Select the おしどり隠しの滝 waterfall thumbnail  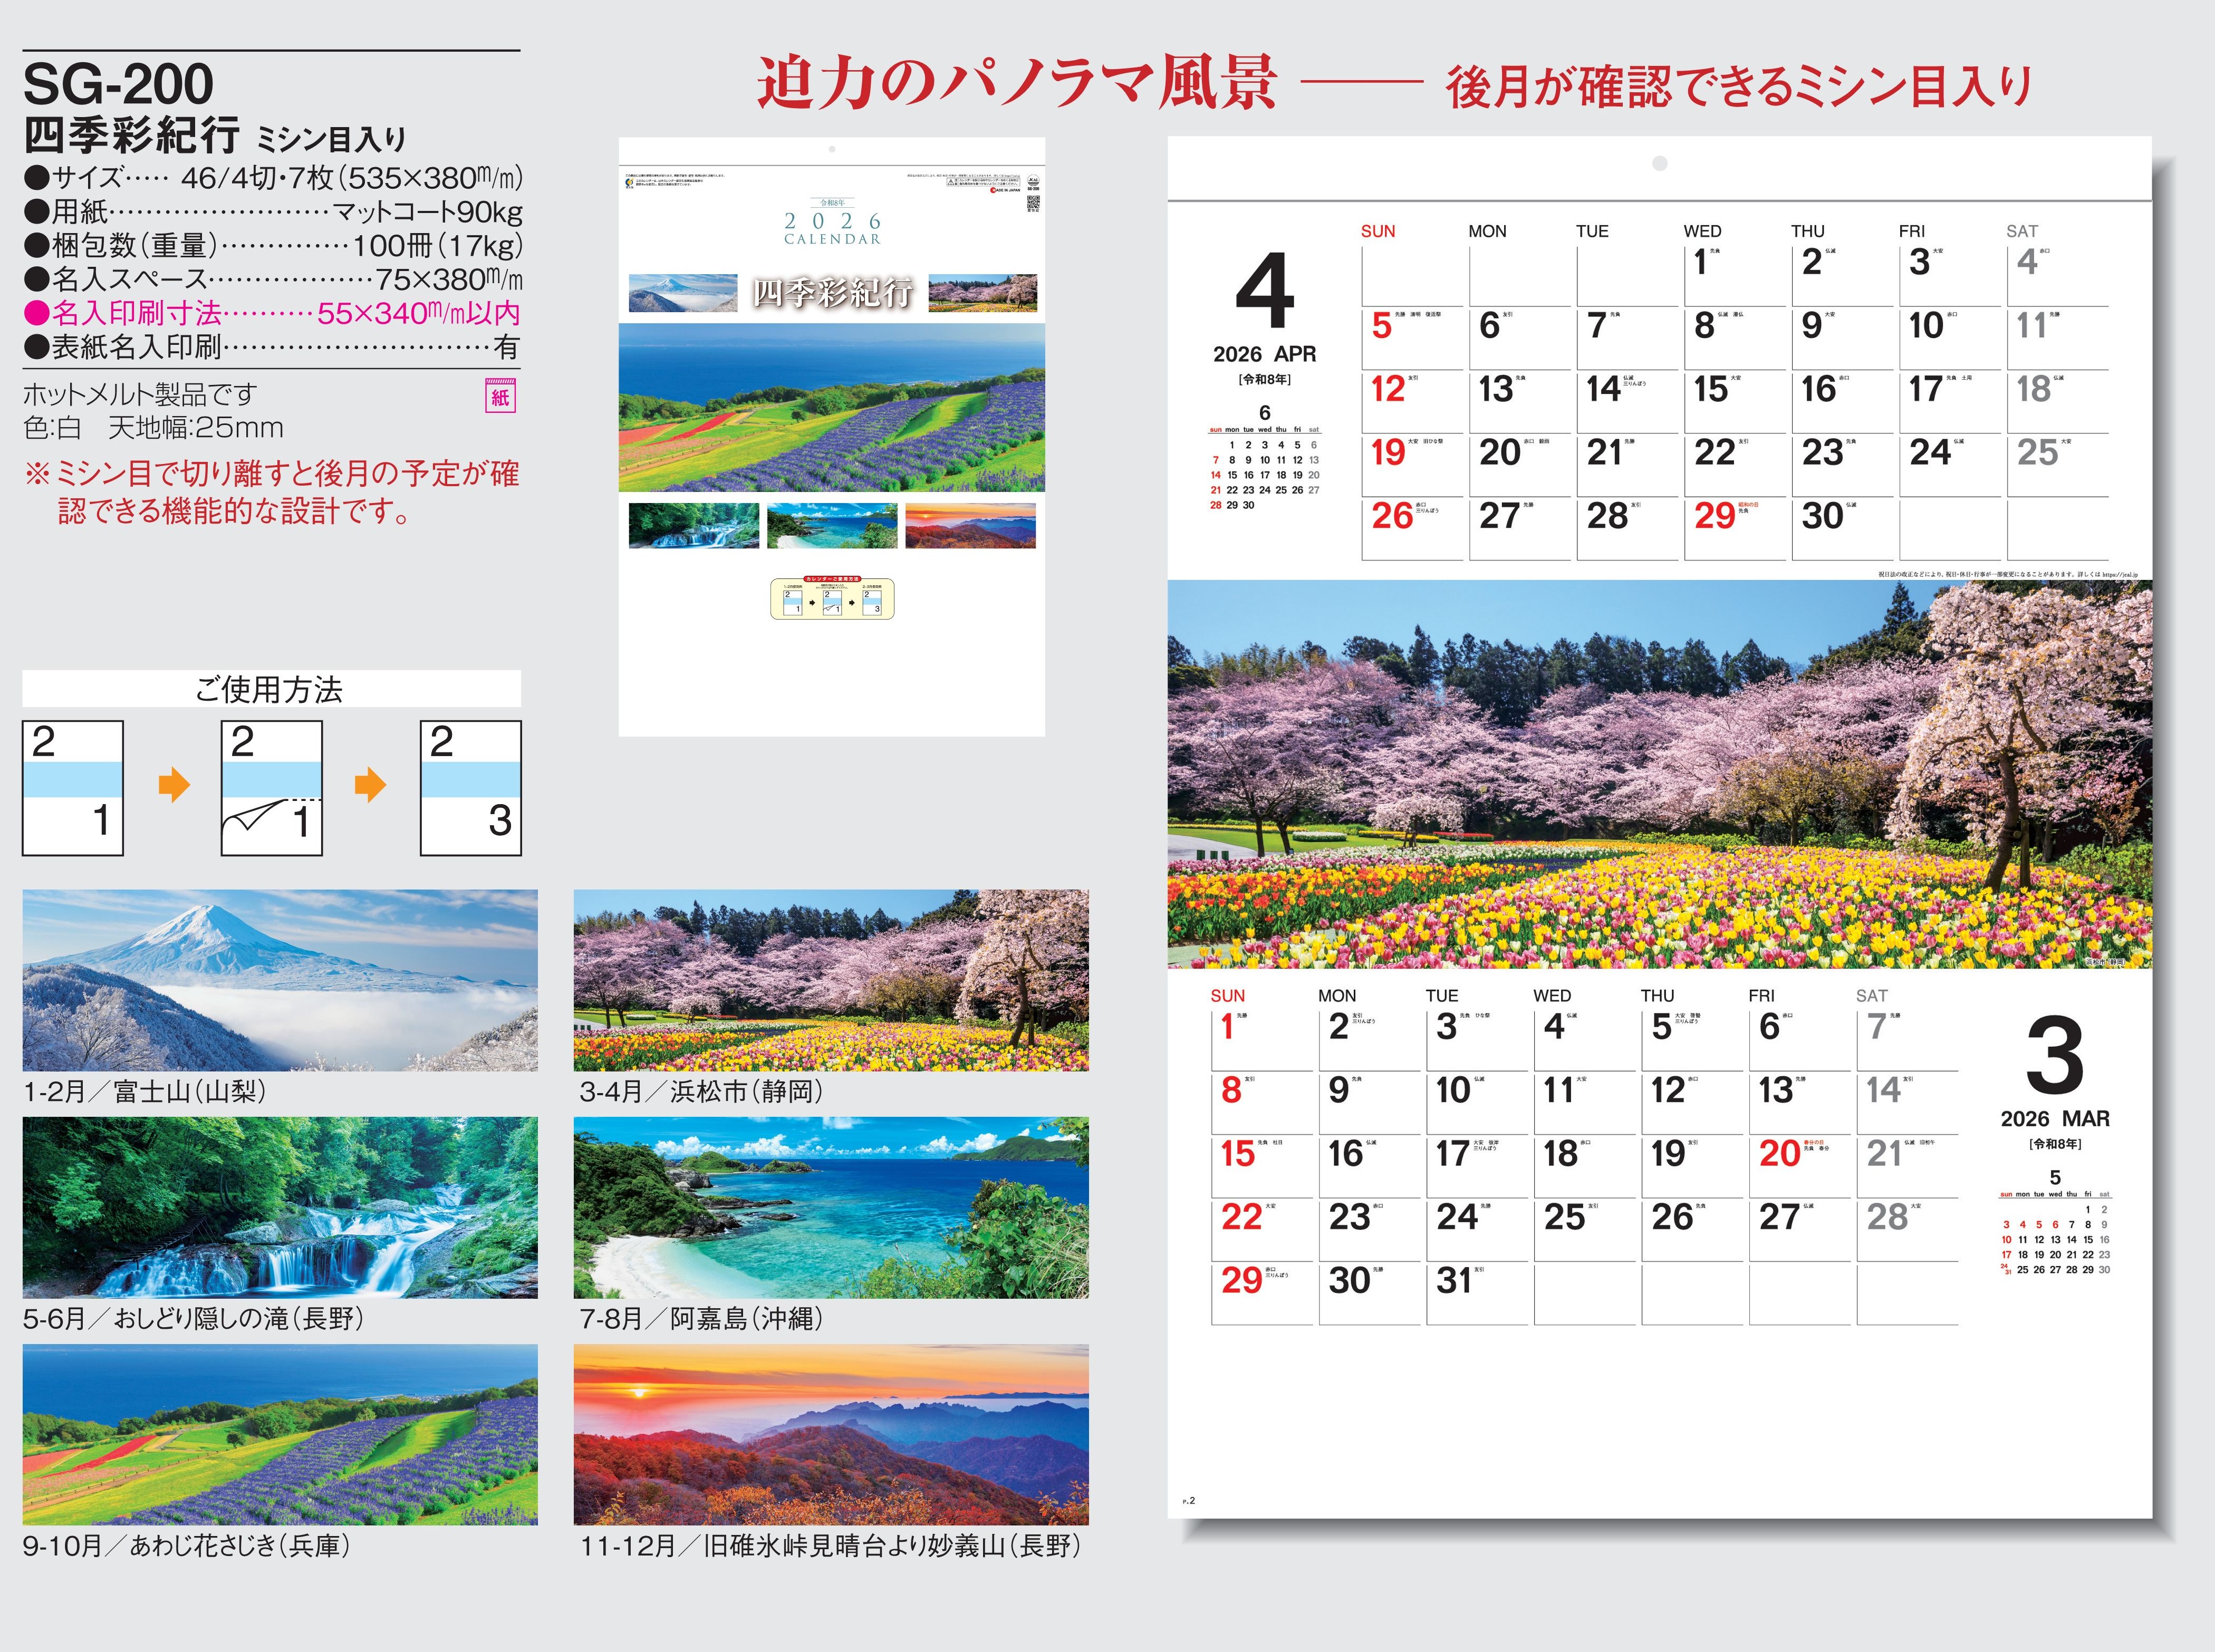click(280, 1207)
